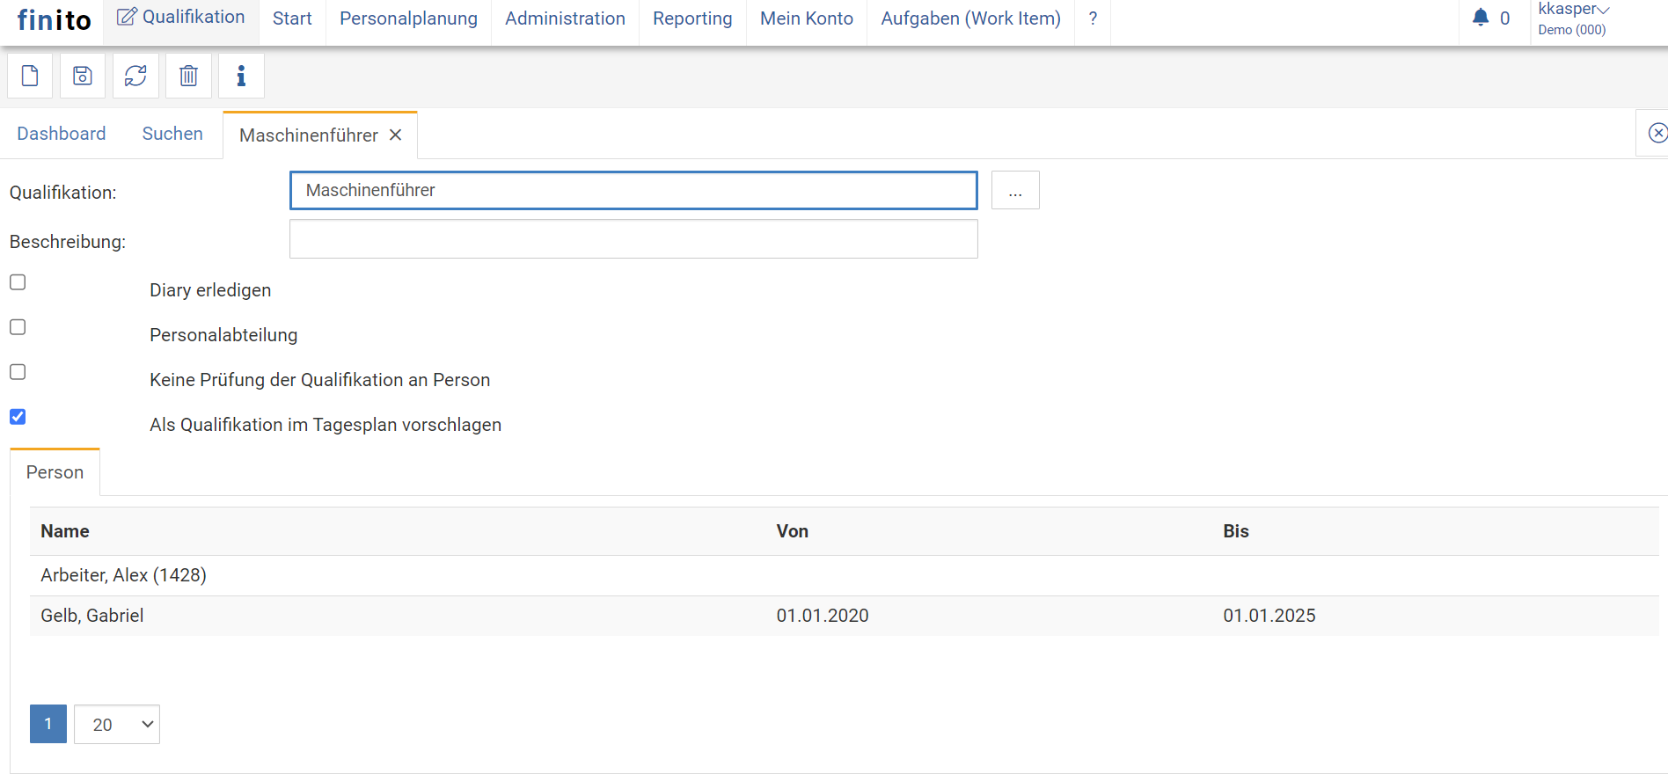This screenshot has width=1668, height=774.
Task: Click into the Beschreibung input field
Action: tap(633, 239)
